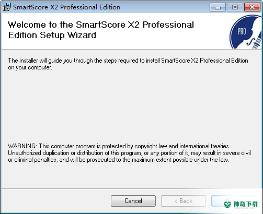Click the title bar text 'SmartScore X2 Professional Edition'
Viewport: 263px width, 214px height.
tap(66, 7)
